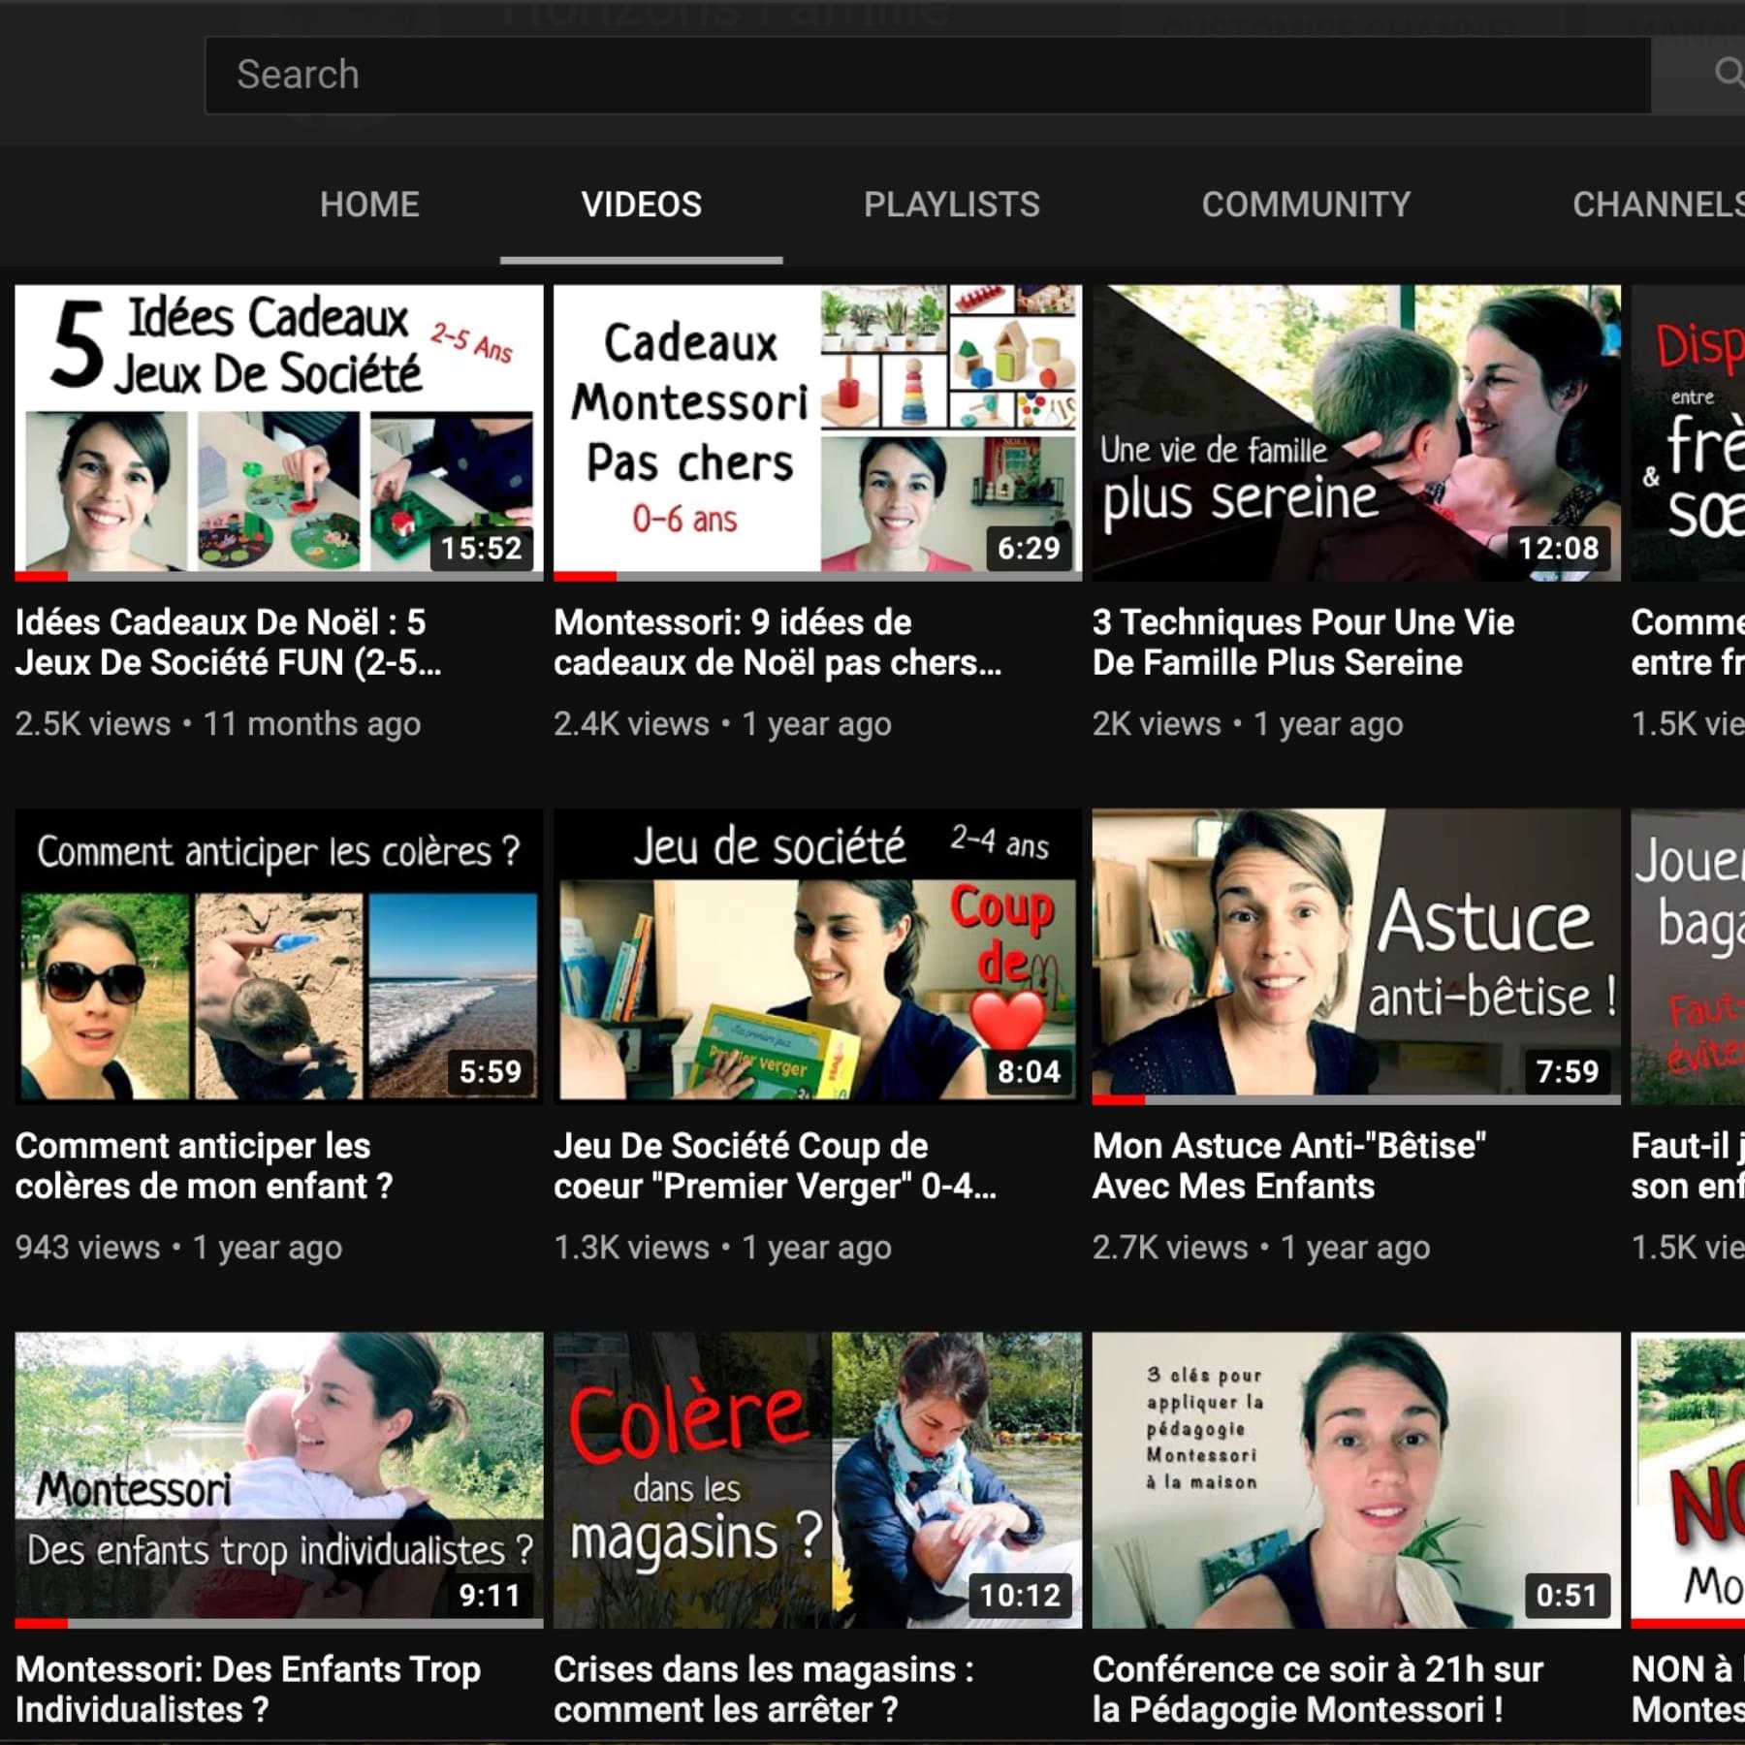
Task: Open the partially visible 'Disp... entre frè... & sœ...' thumbnail
Action: click(x=1688, y=432)
